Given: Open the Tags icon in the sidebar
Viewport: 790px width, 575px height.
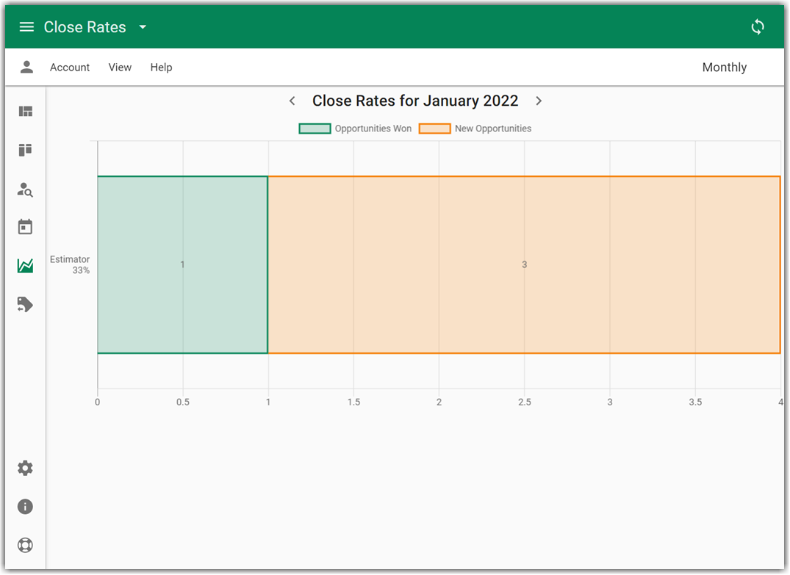Looking at the screenshot, I should [x=25, y=304].
